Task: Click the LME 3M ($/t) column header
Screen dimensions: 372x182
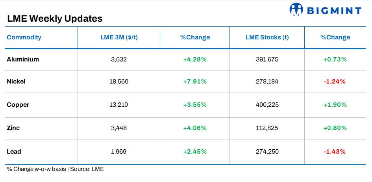Action: coord(119,37)
